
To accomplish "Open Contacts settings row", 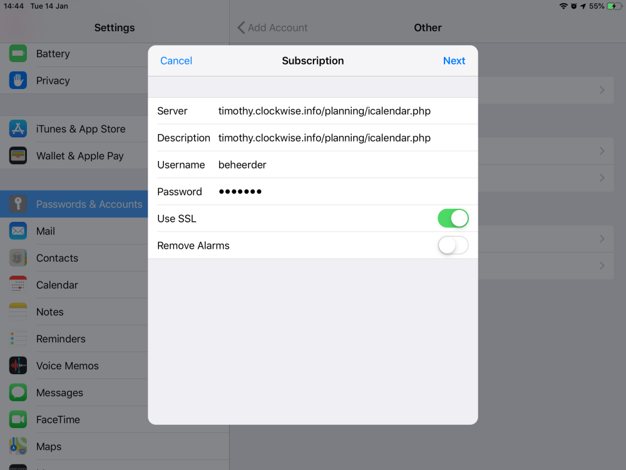I will pyautogui.click(x=74, y=258).
